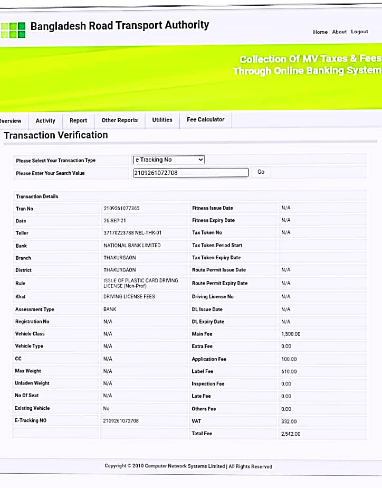Image resolution: width=382 pixels, height=488 pixels.
Task: Click the Go button
Action: coord(261,172)
